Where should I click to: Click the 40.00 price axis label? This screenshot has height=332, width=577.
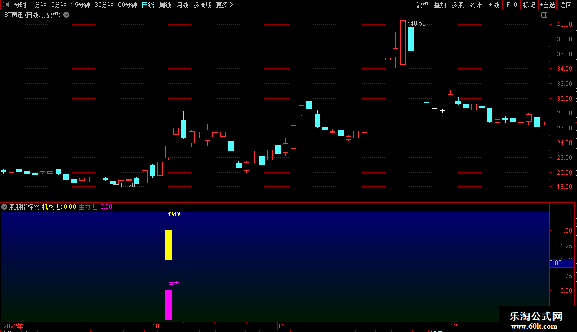pyautogui.click(x=564, y=25)
